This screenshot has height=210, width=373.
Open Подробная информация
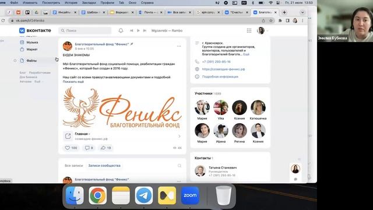(x=220, y=76)
